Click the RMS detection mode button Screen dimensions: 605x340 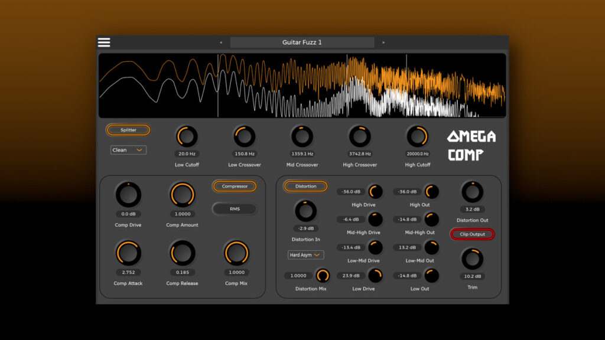click(x=235, y=209)
